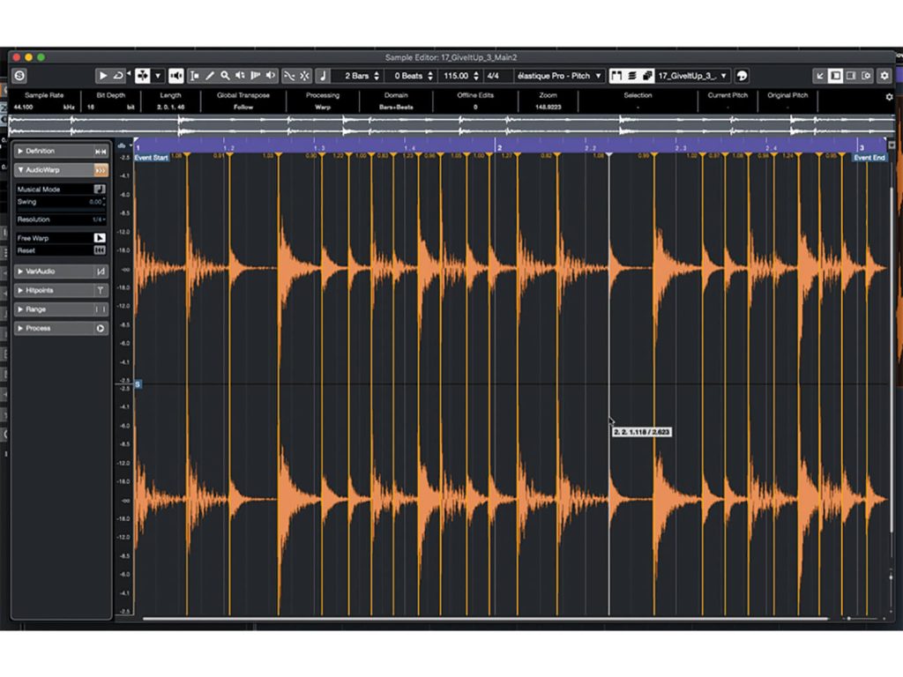The image size is (903, 677).
Task: Enable the Free Warp tool
Action: coord(100,238)
